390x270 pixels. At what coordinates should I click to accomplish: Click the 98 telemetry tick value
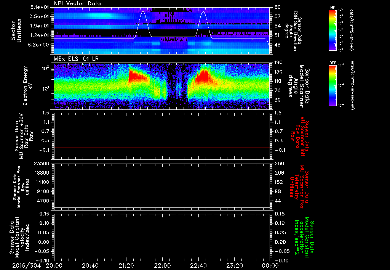click(x=278, y=191)
